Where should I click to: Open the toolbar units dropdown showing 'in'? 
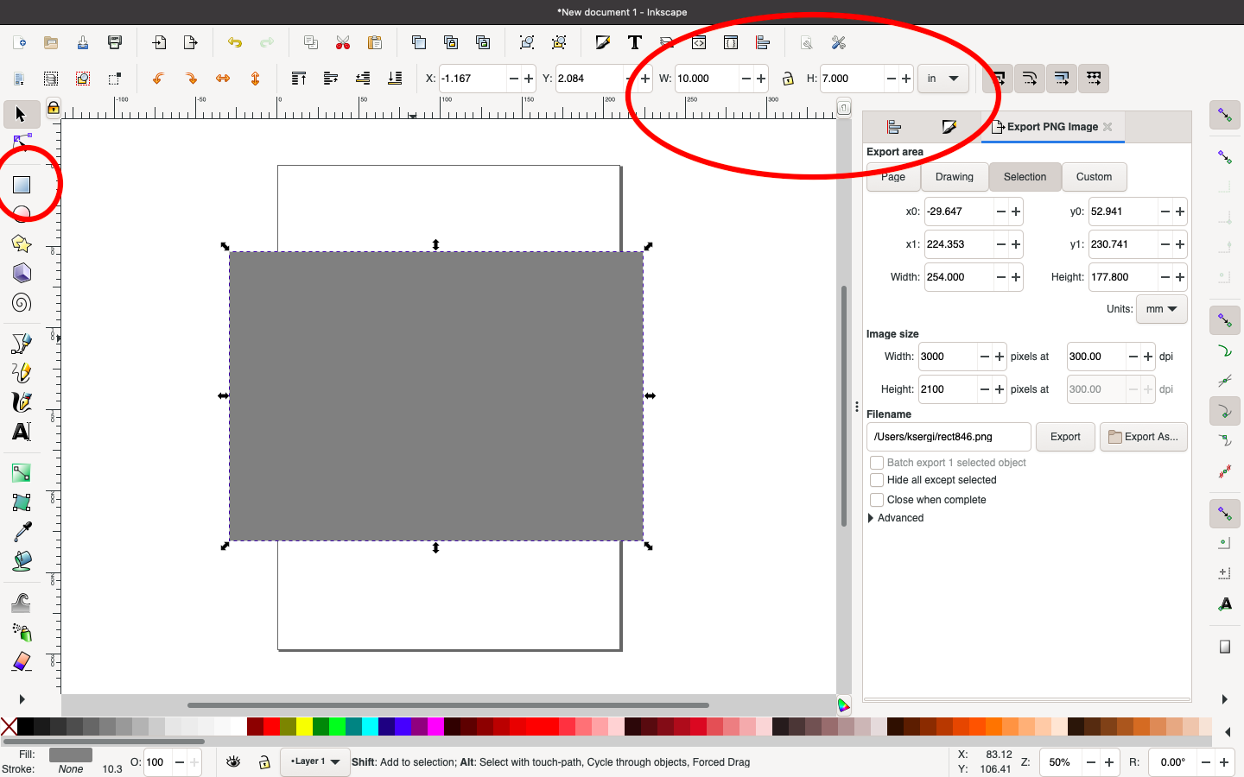943,79
